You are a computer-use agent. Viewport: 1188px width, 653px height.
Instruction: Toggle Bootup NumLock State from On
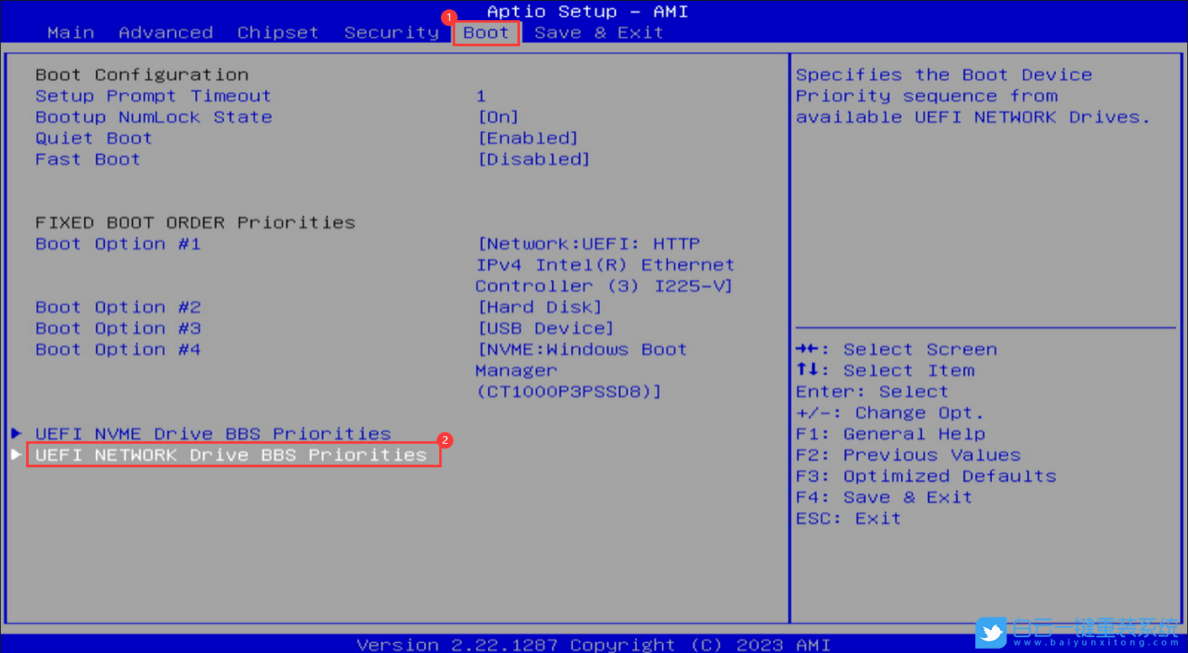[498, 117]
